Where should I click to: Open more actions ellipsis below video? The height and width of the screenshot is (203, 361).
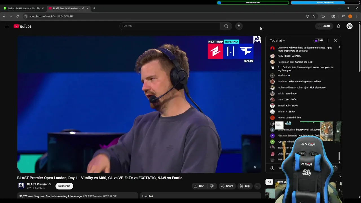[x=257, y=186]
